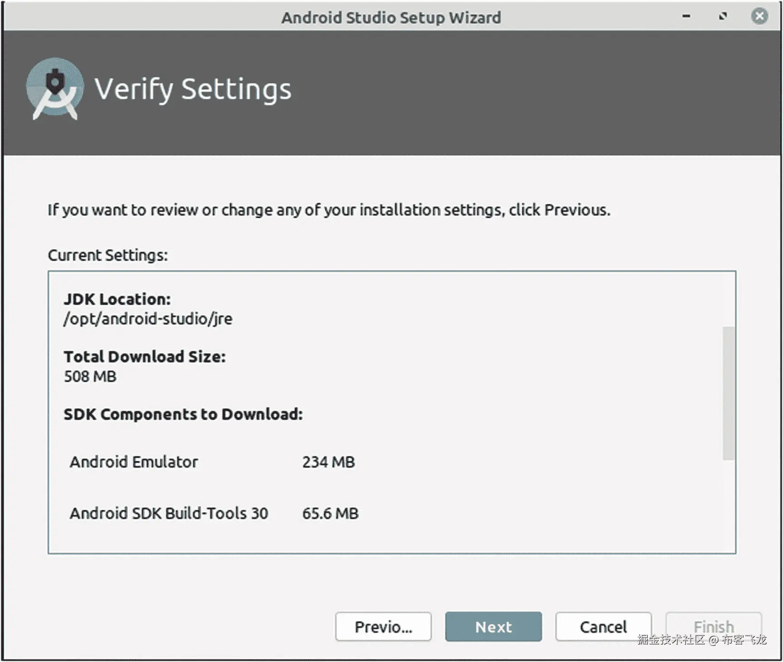
Task: Click the Verify Settings header title
Action: [193, 89]
